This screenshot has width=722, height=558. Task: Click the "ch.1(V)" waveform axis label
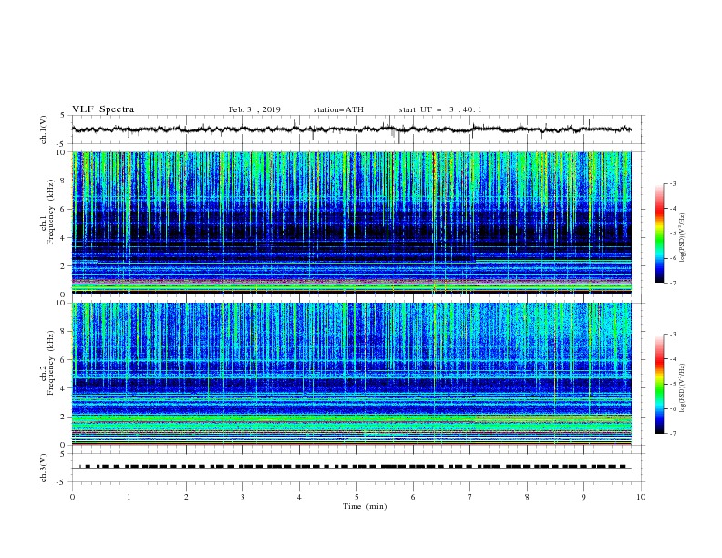click(x=44, y=129)
